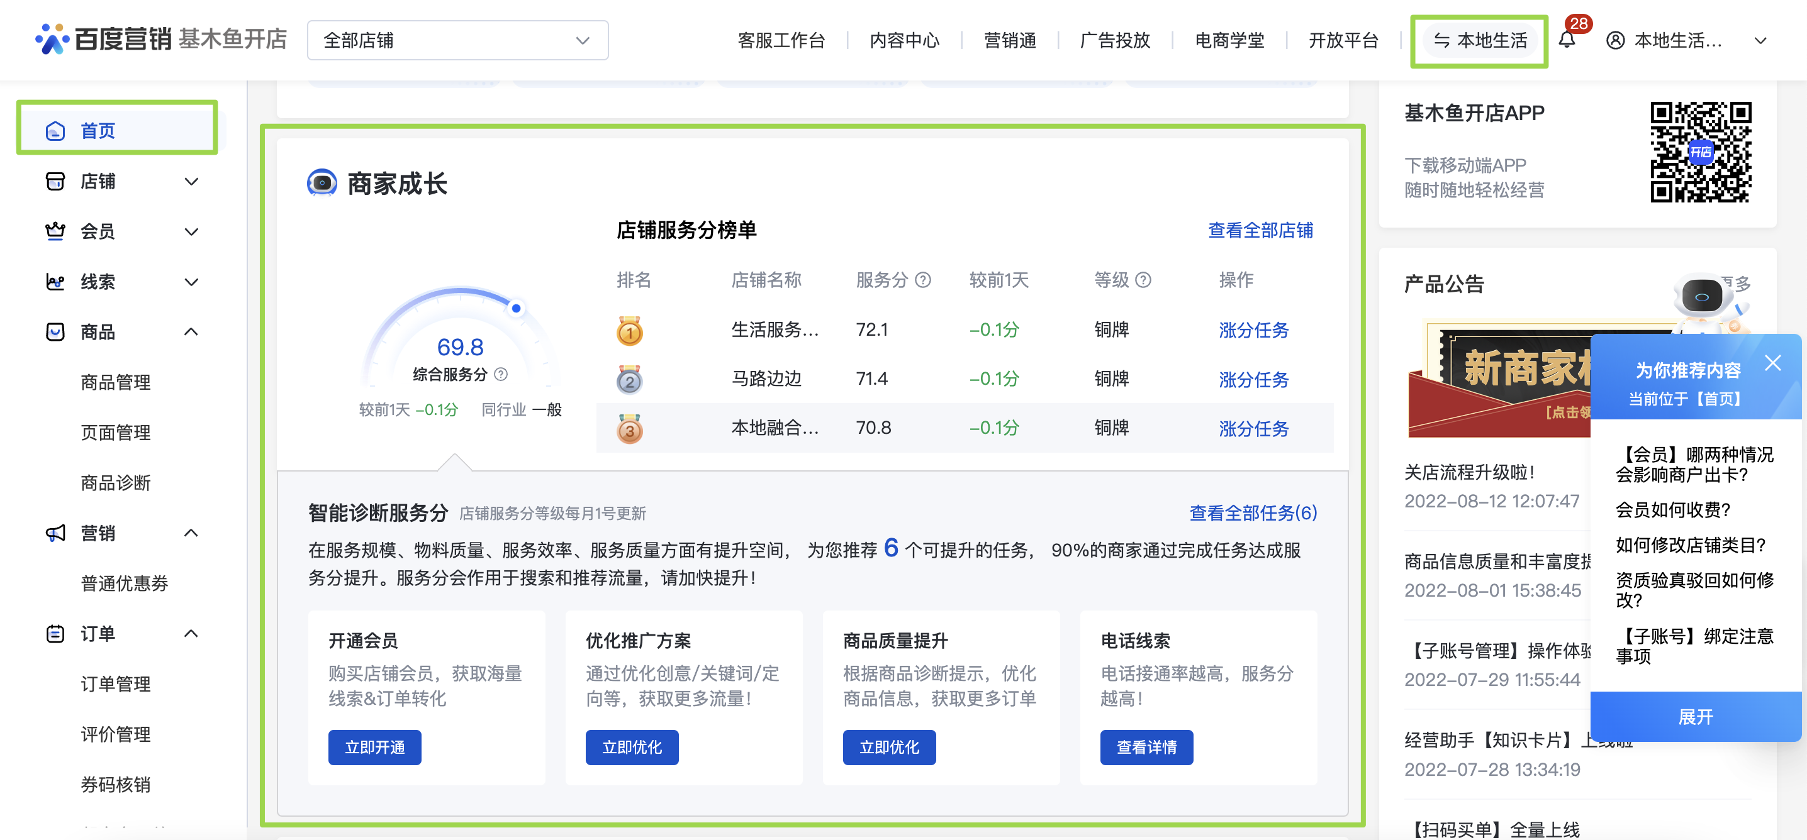Open 客服工作台 in top navigation
The image size is (1807, 840).
tap(781, 41)
